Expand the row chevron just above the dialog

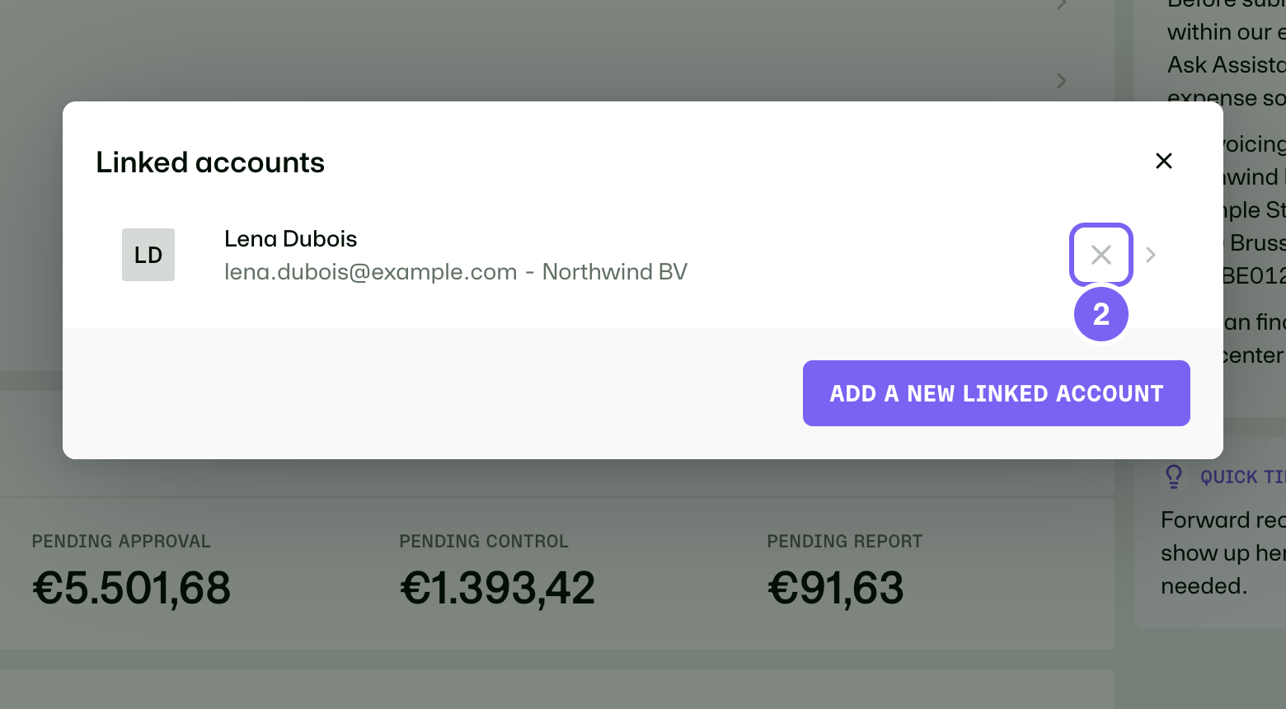tap(1062, 81)
